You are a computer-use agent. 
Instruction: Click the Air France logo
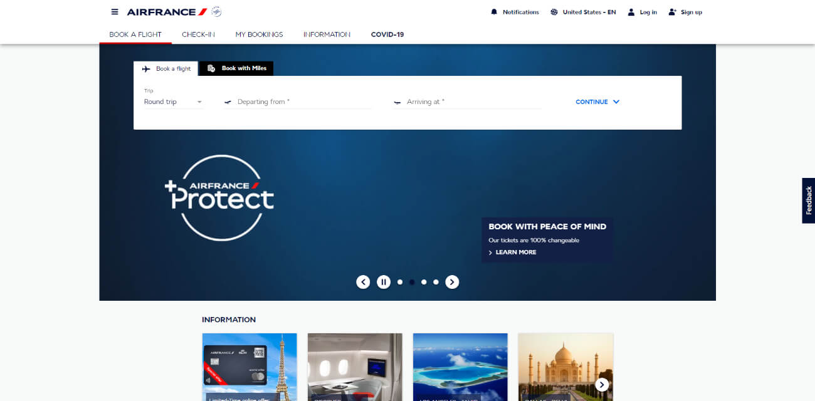point(167,12)
